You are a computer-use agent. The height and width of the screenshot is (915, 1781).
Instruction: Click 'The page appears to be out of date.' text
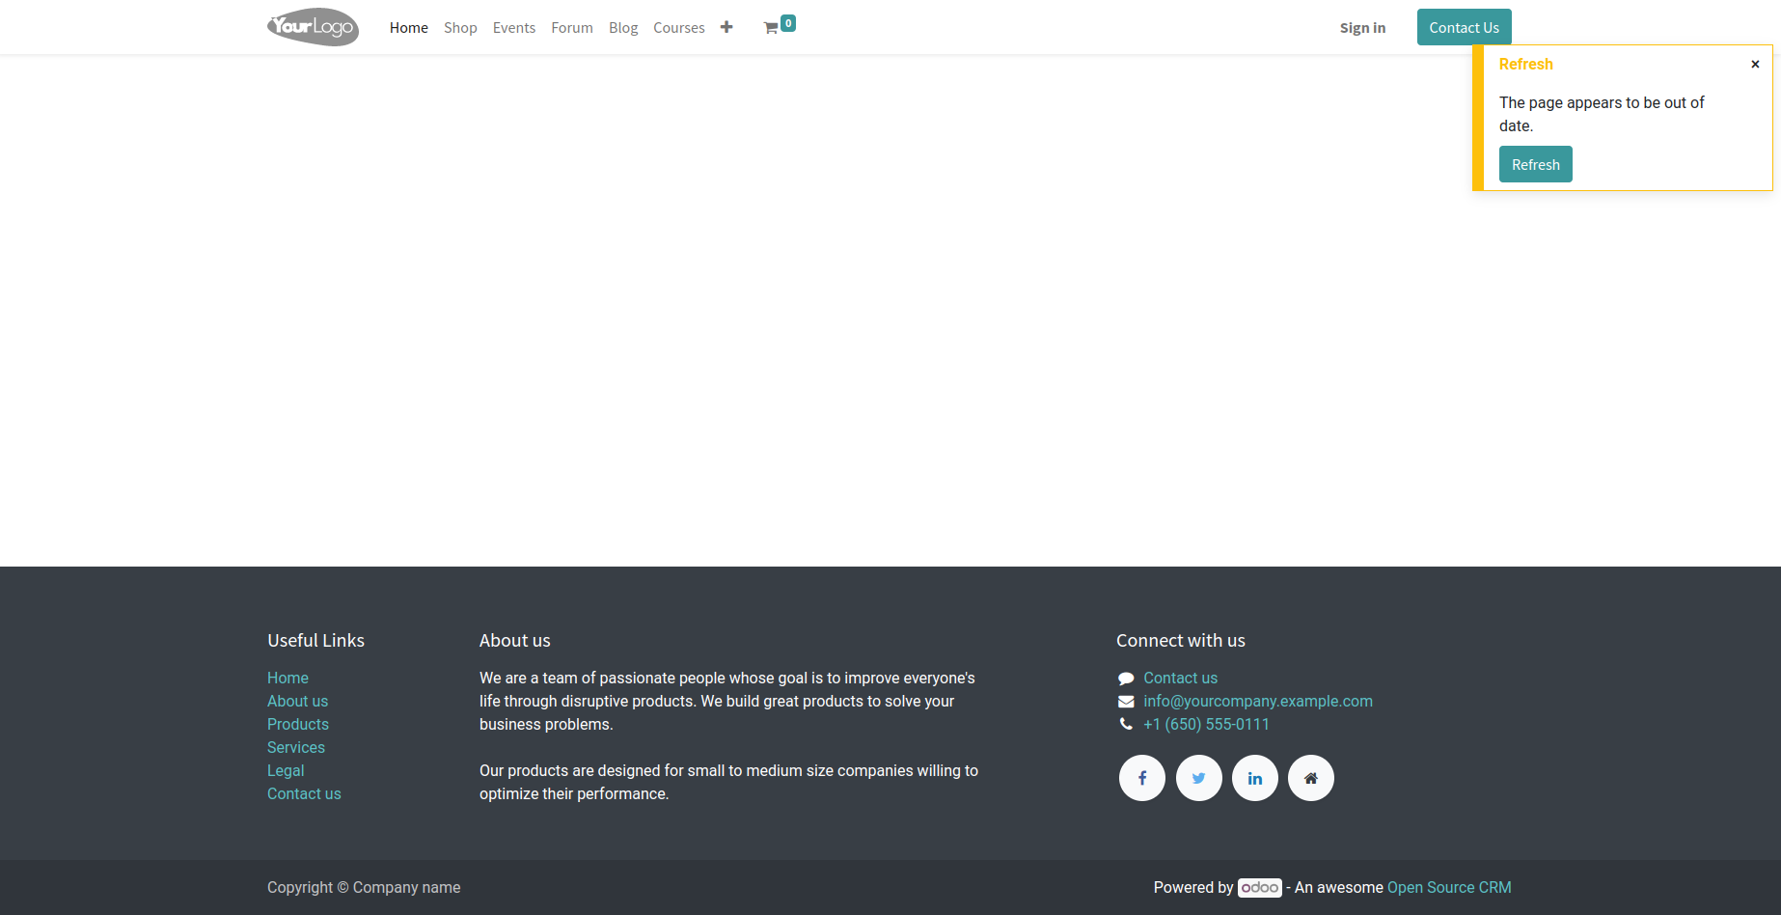(1602, 114)
